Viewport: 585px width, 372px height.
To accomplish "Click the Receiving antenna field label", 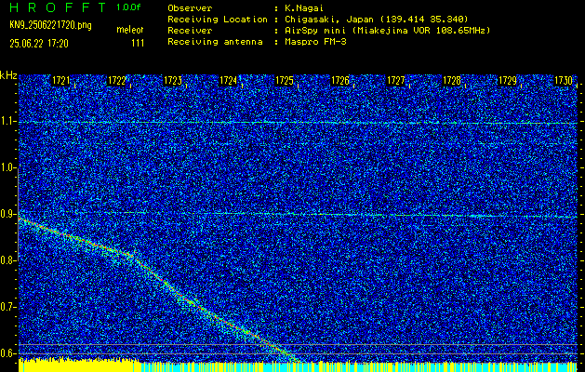I will (215, 42).
